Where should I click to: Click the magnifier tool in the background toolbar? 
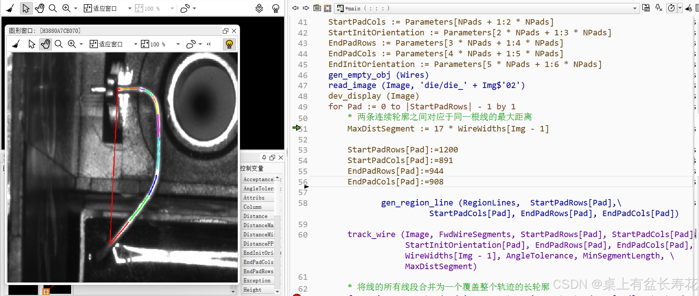click(x=53, y=8)
